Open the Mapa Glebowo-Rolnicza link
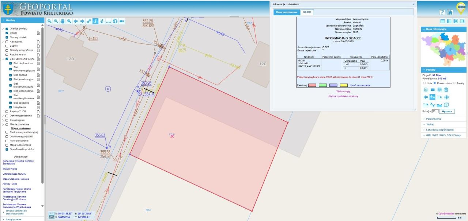 tap(15, 179)
